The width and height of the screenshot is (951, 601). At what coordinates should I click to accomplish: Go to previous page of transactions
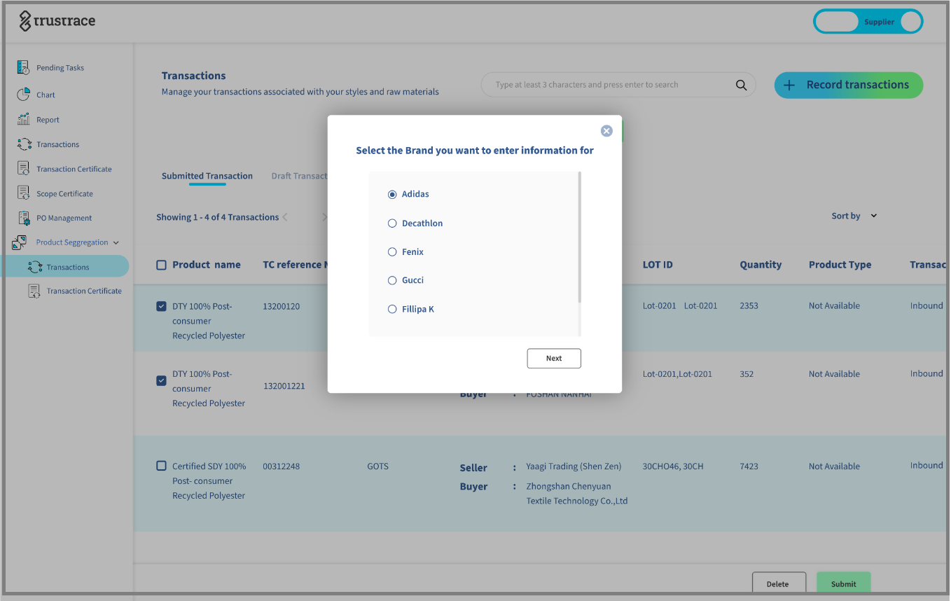pyautogui.click(x=285, y=217)
